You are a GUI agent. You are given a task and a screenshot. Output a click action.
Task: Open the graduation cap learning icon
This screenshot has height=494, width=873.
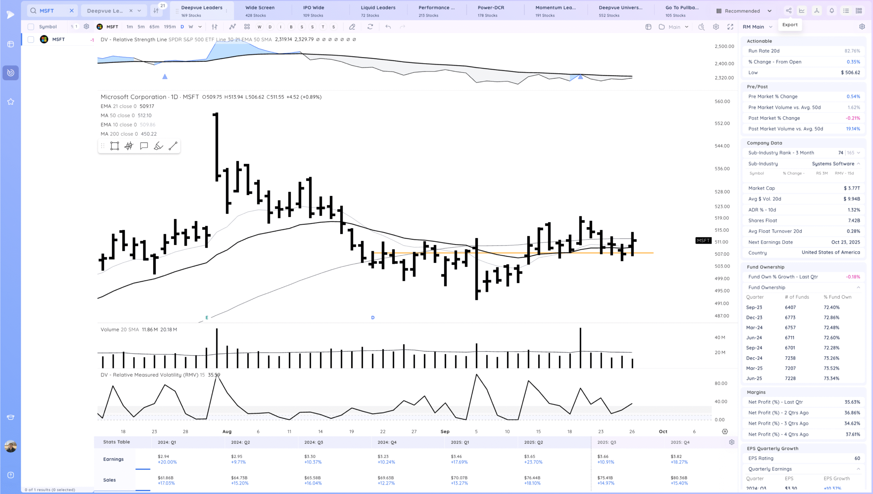point(11,417)
